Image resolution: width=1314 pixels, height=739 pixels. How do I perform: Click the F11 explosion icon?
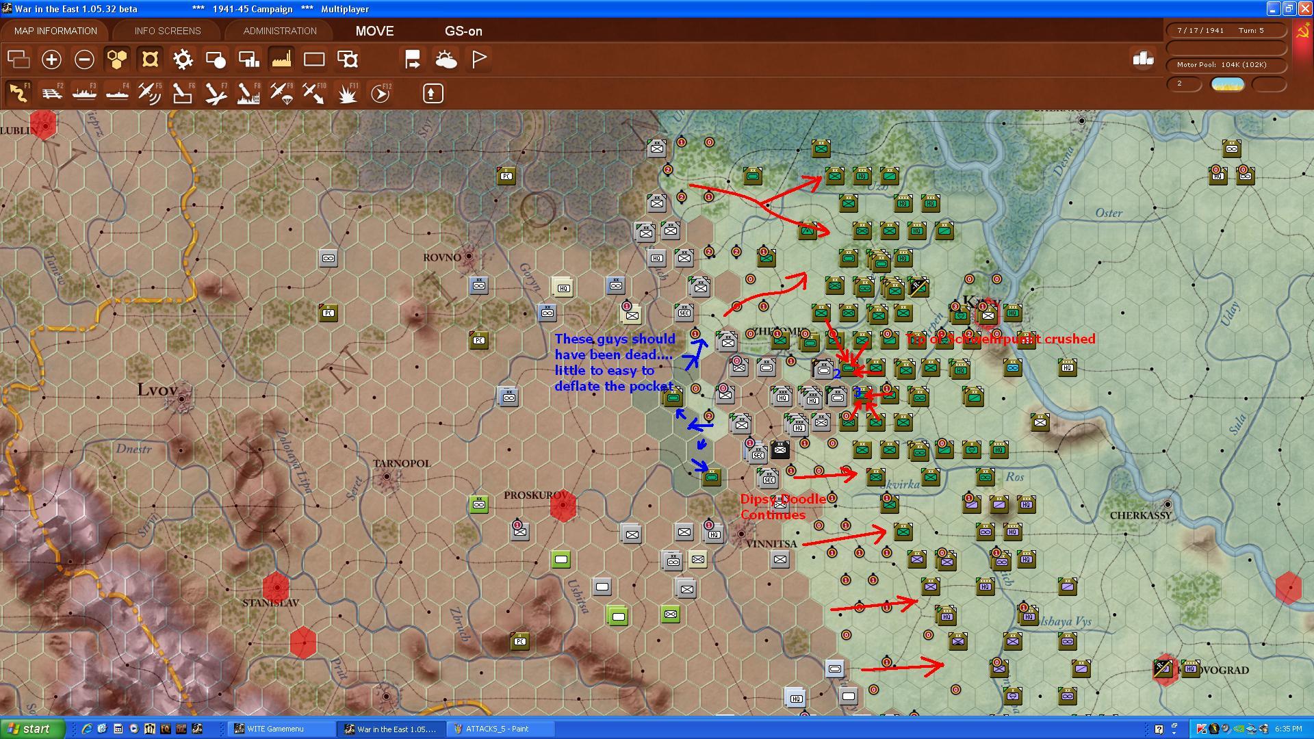348,93
